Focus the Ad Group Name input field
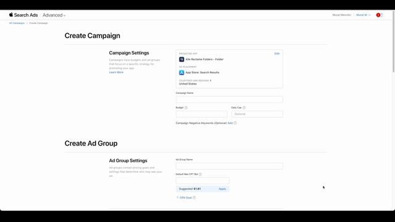The height and width of the screenshot is (222, 395). [x=229, y=166]
